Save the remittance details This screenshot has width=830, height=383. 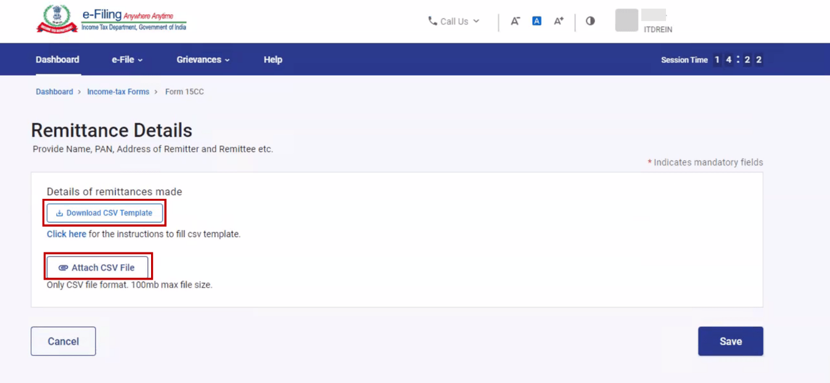730,341
